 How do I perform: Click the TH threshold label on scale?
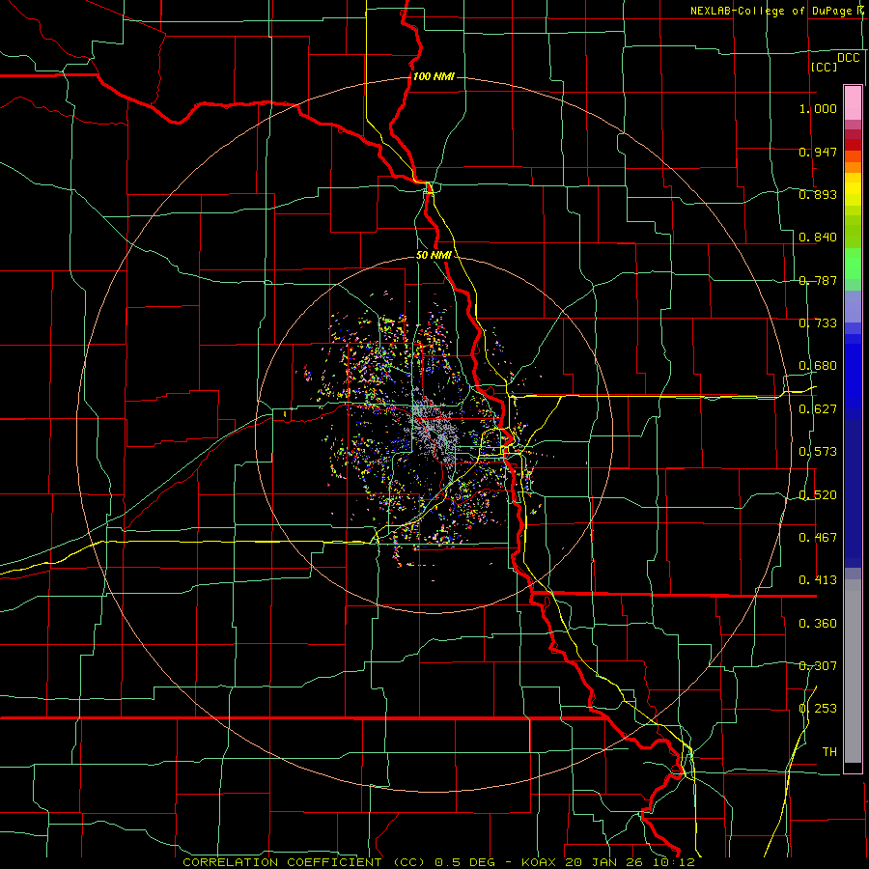pyautogui.click(x=829, y=752)
